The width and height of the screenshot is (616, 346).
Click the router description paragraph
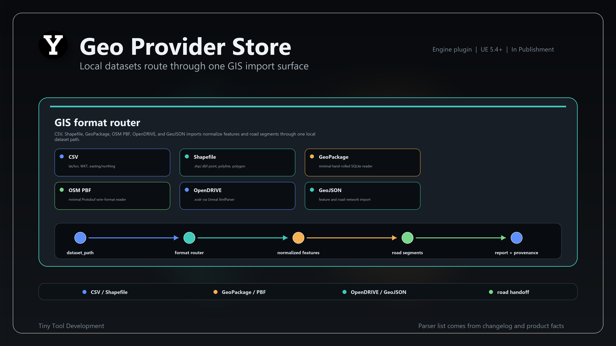[185, 137]
